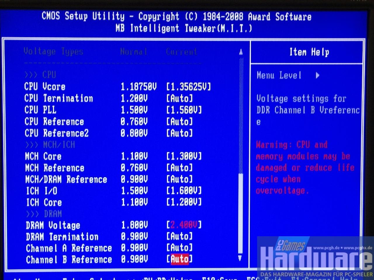The image size is (374, 280).
Task: Click CPU PLL normal value 1.500V
Action: 134,110
